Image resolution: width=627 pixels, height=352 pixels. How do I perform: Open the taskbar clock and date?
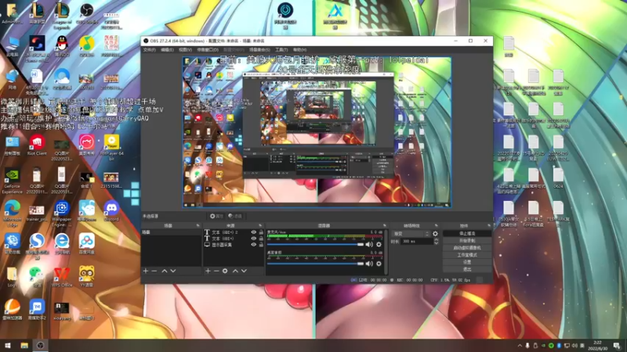pyautogui.click(x=597, y=346)
